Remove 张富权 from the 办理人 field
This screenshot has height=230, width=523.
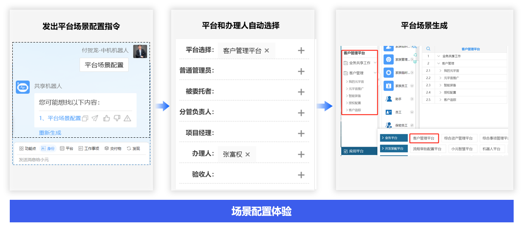pos(248,154)
